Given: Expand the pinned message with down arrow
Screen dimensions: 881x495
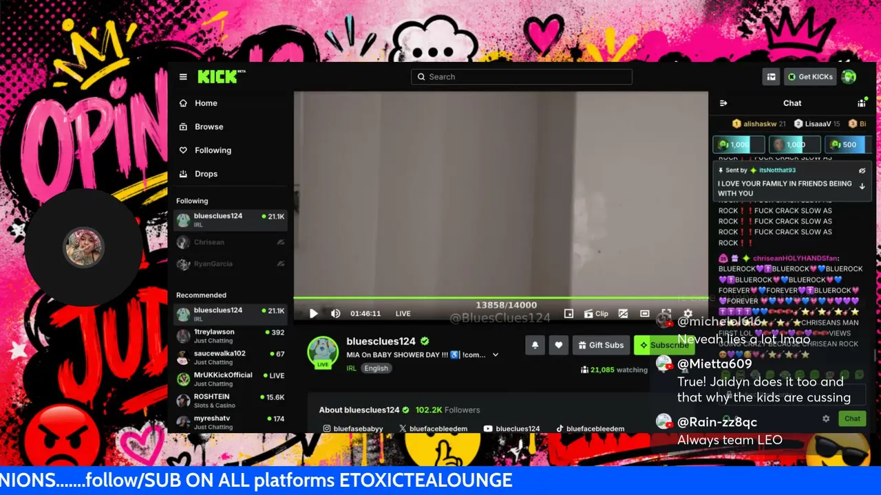Looking at the screenshot, I should pyautogui.click(x=862, y=186).
